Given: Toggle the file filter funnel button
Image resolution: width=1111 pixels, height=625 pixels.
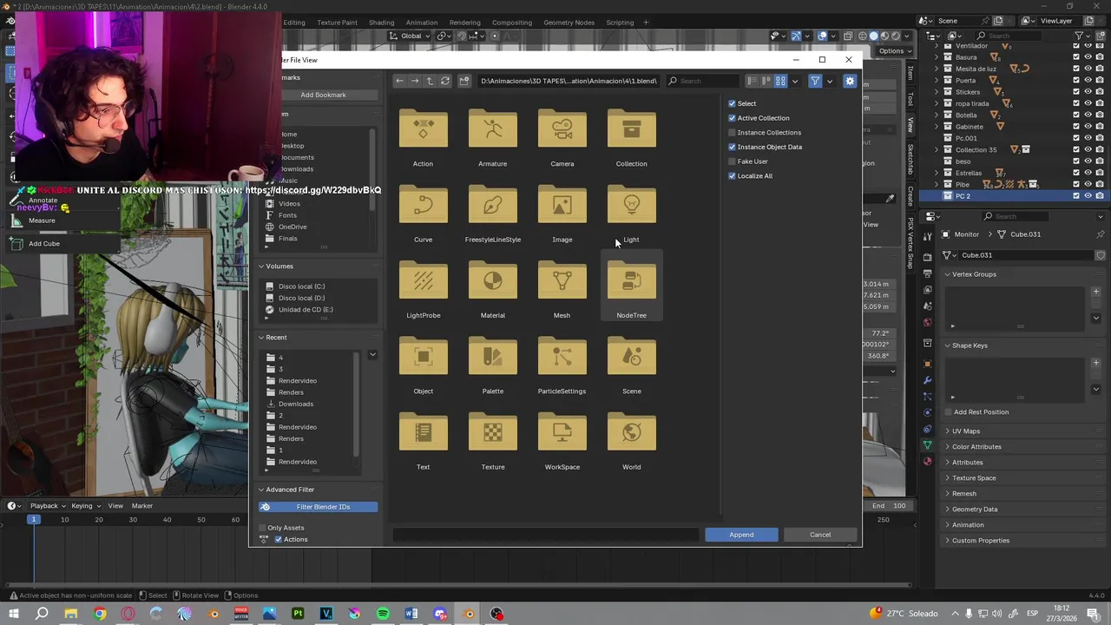Looking at the screenshot, I should tap(815, 81).
